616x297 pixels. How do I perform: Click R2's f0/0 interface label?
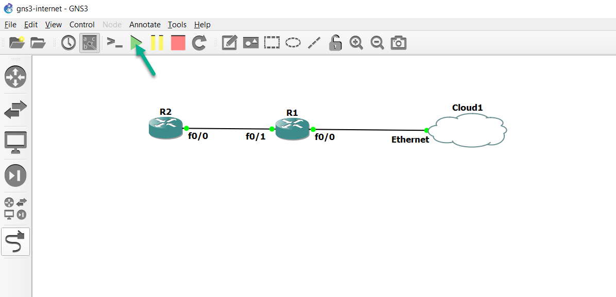coord(198,136)
